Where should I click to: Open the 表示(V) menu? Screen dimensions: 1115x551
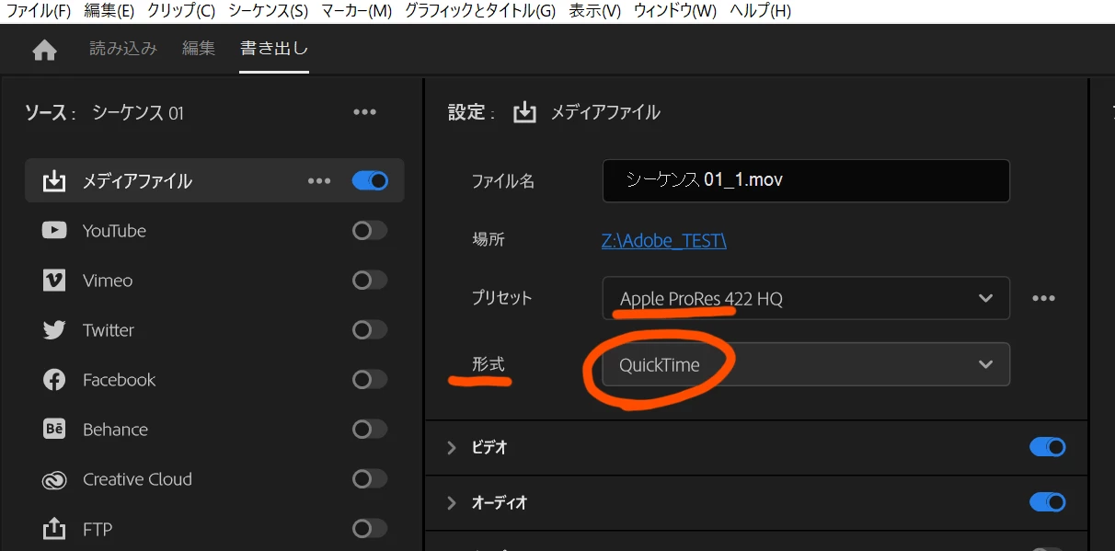click(x=594, y=11)
